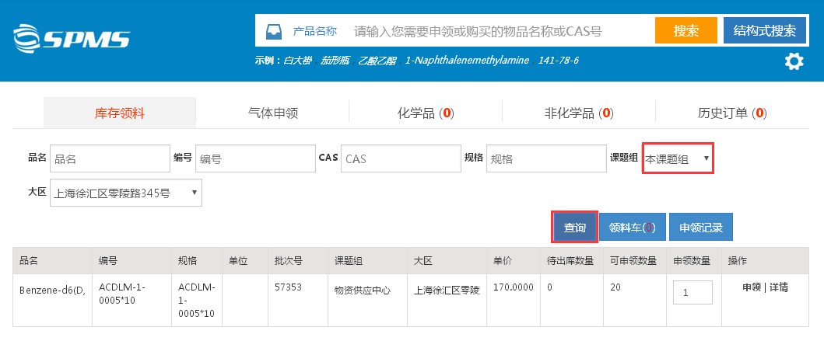The height and width of the screenshot is (348, 824).
Task: Expand the 课题组 dropdown
Action: (677, 158)
